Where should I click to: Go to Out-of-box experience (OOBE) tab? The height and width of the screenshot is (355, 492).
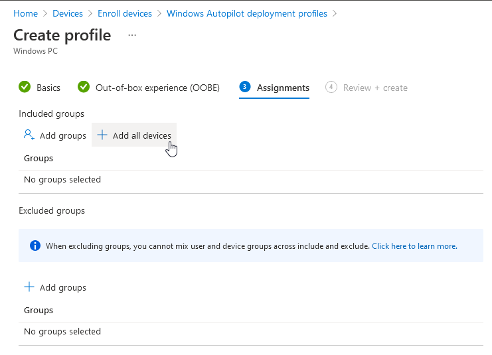157,88
